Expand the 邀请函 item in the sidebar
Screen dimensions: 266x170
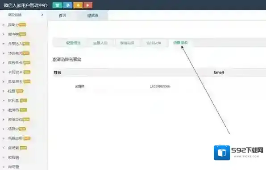(13, 110)
